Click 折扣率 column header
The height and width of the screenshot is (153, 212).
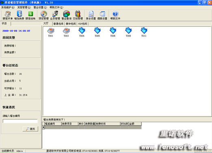point(124,124)
